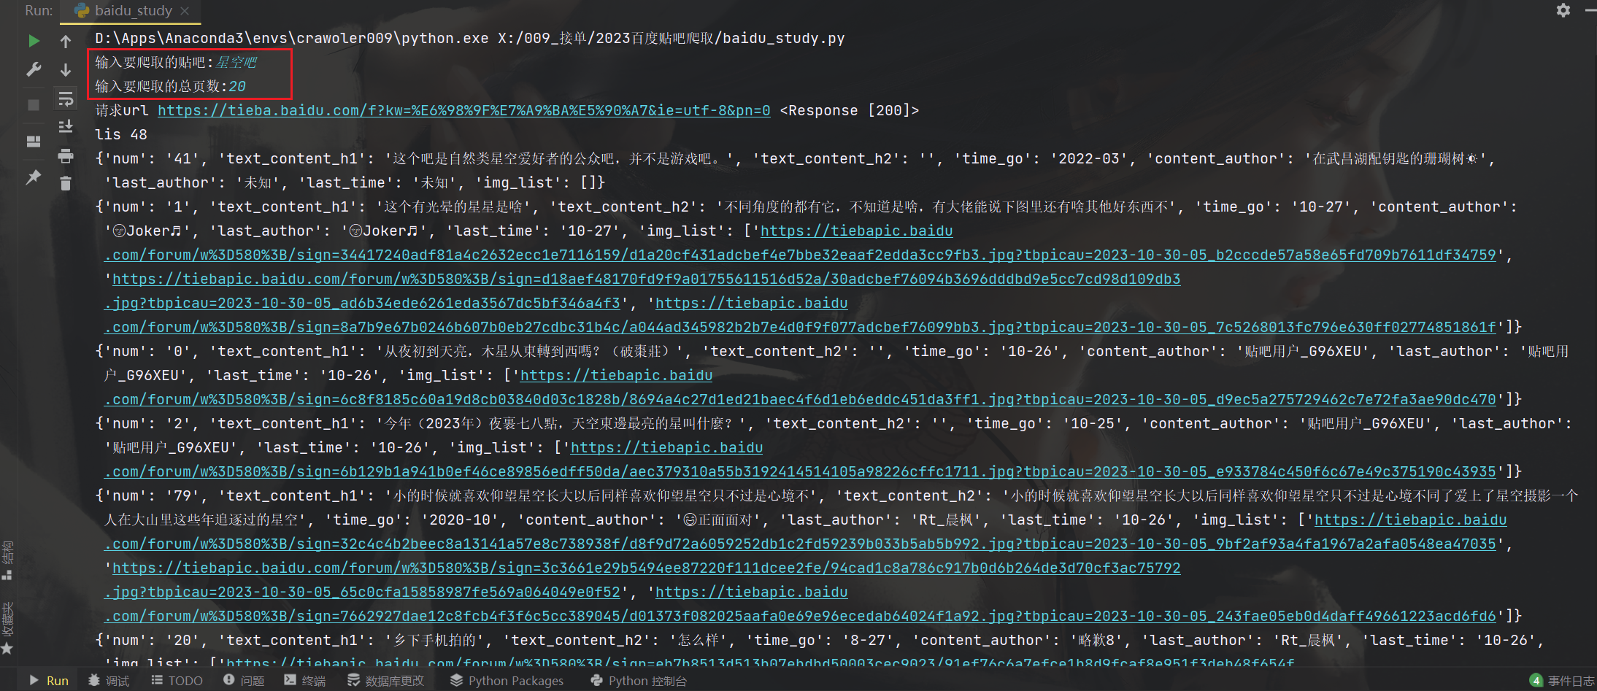
Task: Restore the Run window layout
Action: (34, 140)
